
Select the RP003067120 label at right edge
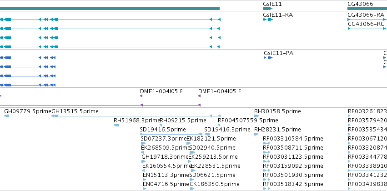click(367, 139)
